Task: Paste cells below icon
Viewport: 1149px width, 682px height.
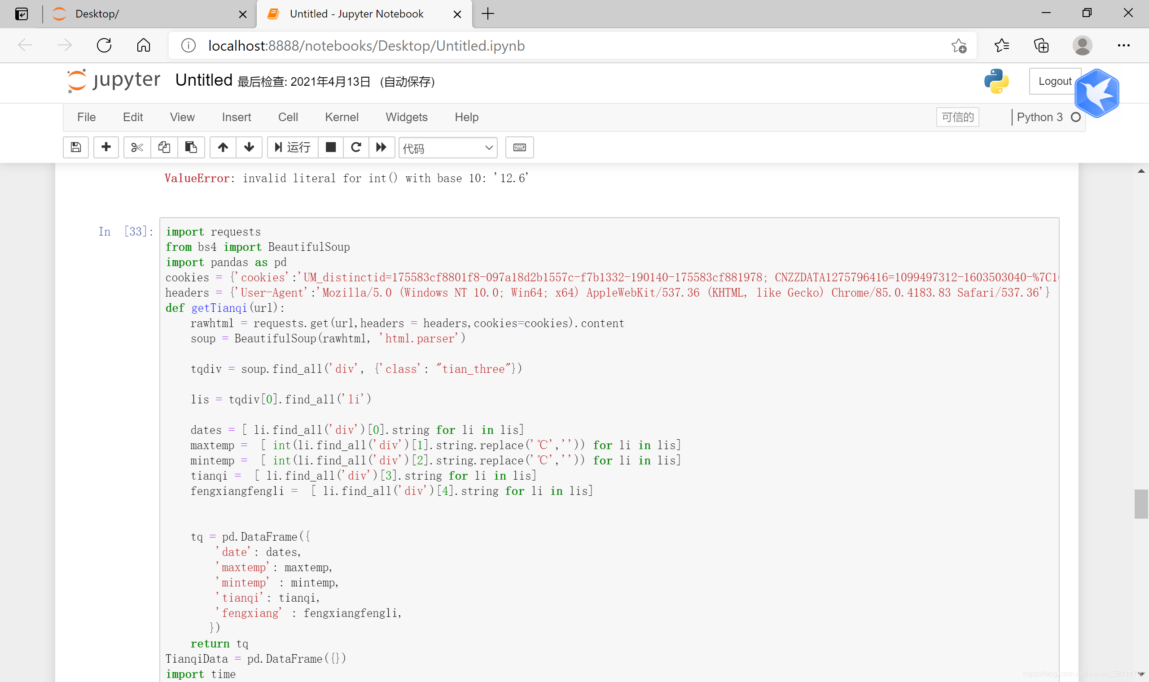Action: tap(191, 147)
